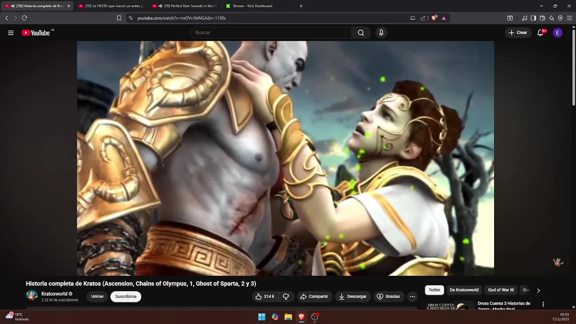The height and width of the screenshot is (324, 576).
Task: Go forward with browser forward arrow
Action: click(x=15, y=18)
